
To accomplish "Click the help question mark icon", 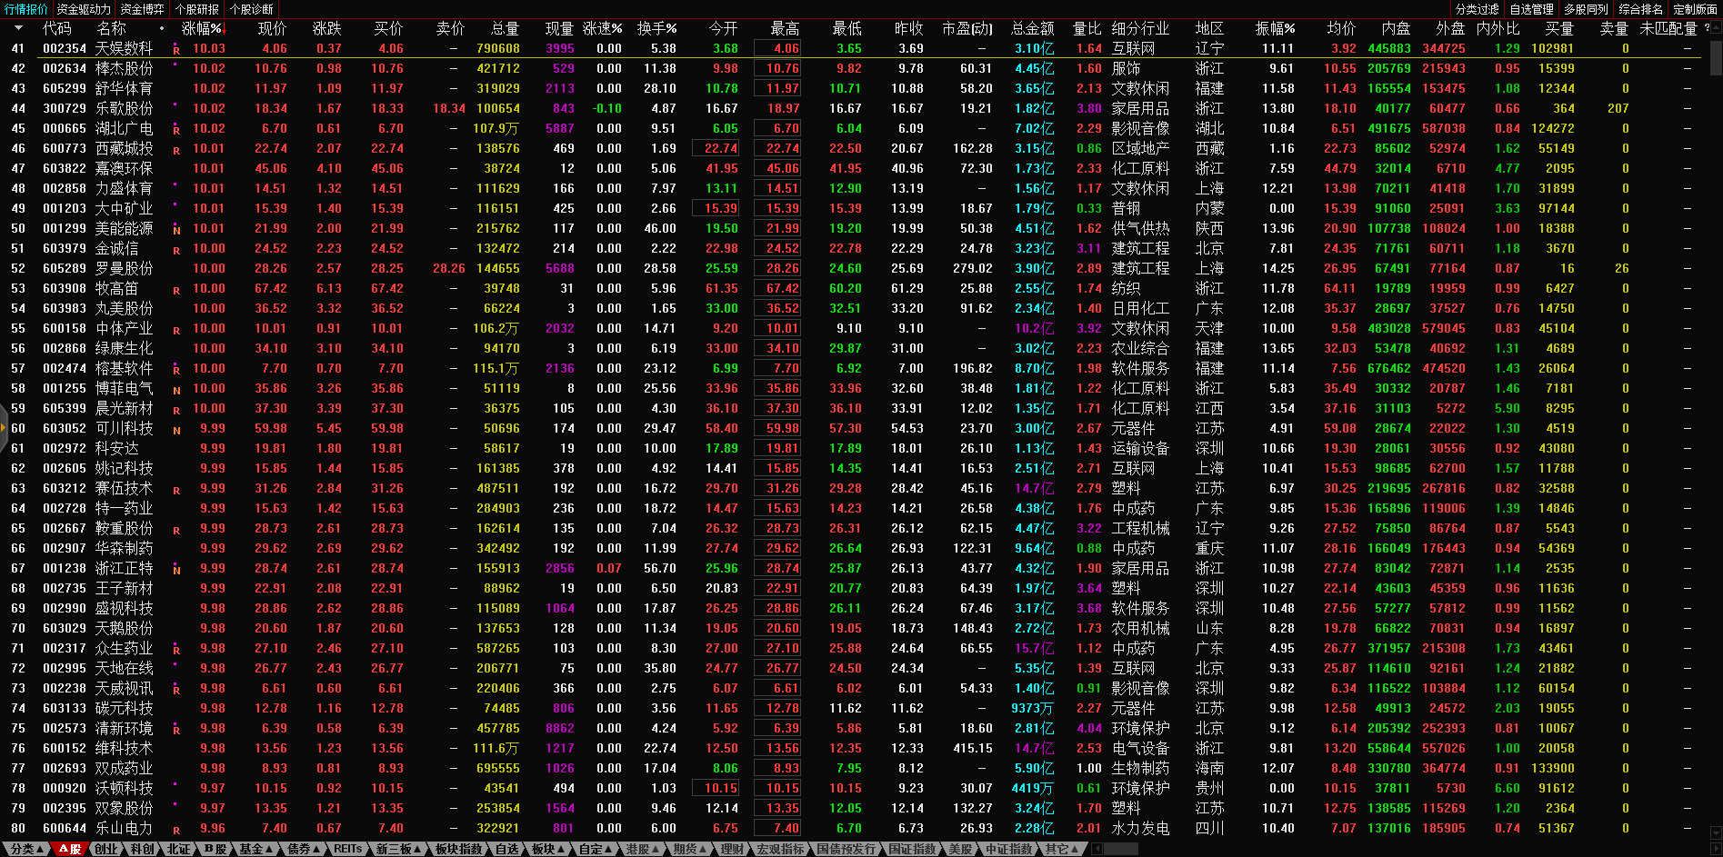I will click(1707, 28).
